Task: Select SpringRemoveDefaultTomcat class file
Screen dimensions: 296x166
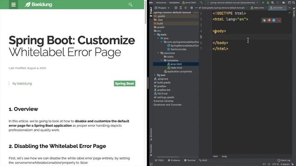Action: [x=183, y=46]
